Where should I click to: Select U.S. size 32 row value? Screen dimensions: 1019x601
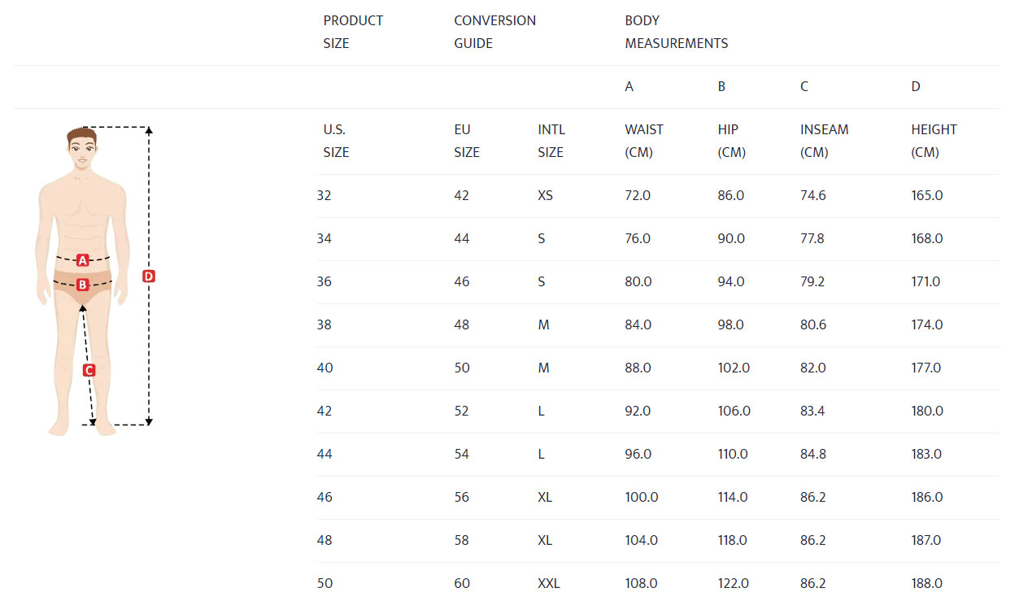324,195
